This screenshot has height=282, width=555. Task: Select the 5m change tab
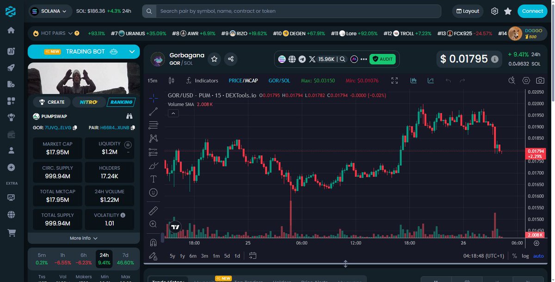42,259
